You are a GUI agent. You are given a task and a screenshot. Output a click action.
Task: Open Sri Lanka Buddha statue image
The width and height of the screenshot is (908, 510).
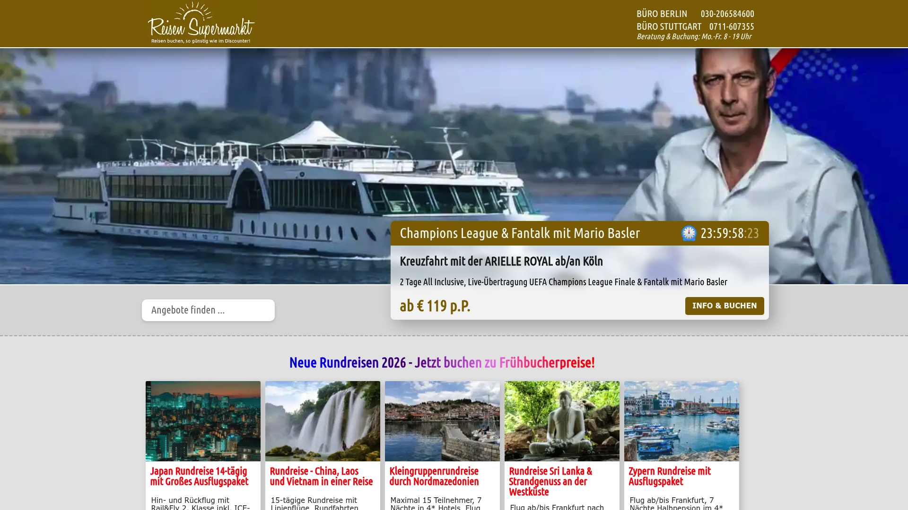562,421
